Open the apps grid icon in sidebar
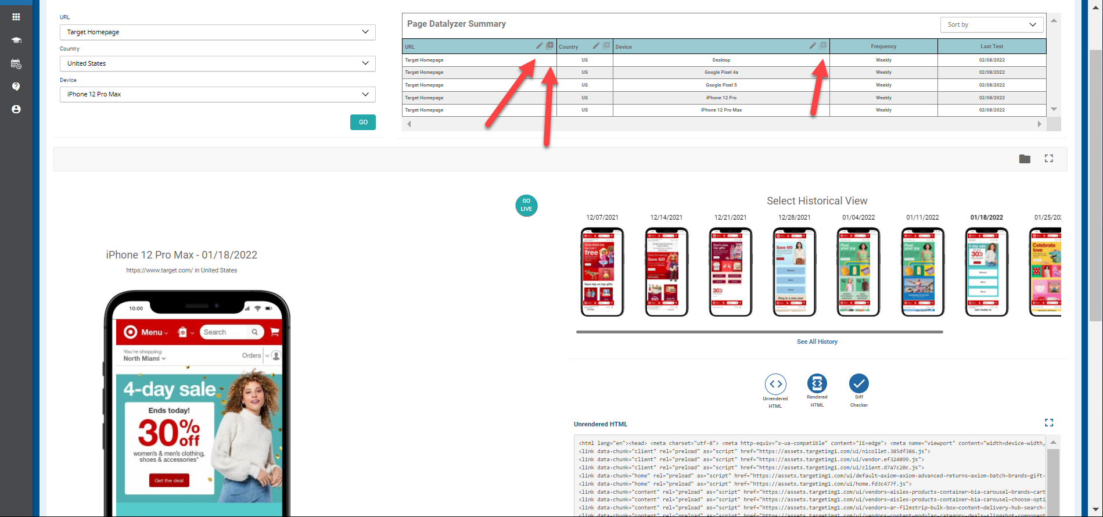This screenshot has height=517, width=1103. tap(16, 17)
